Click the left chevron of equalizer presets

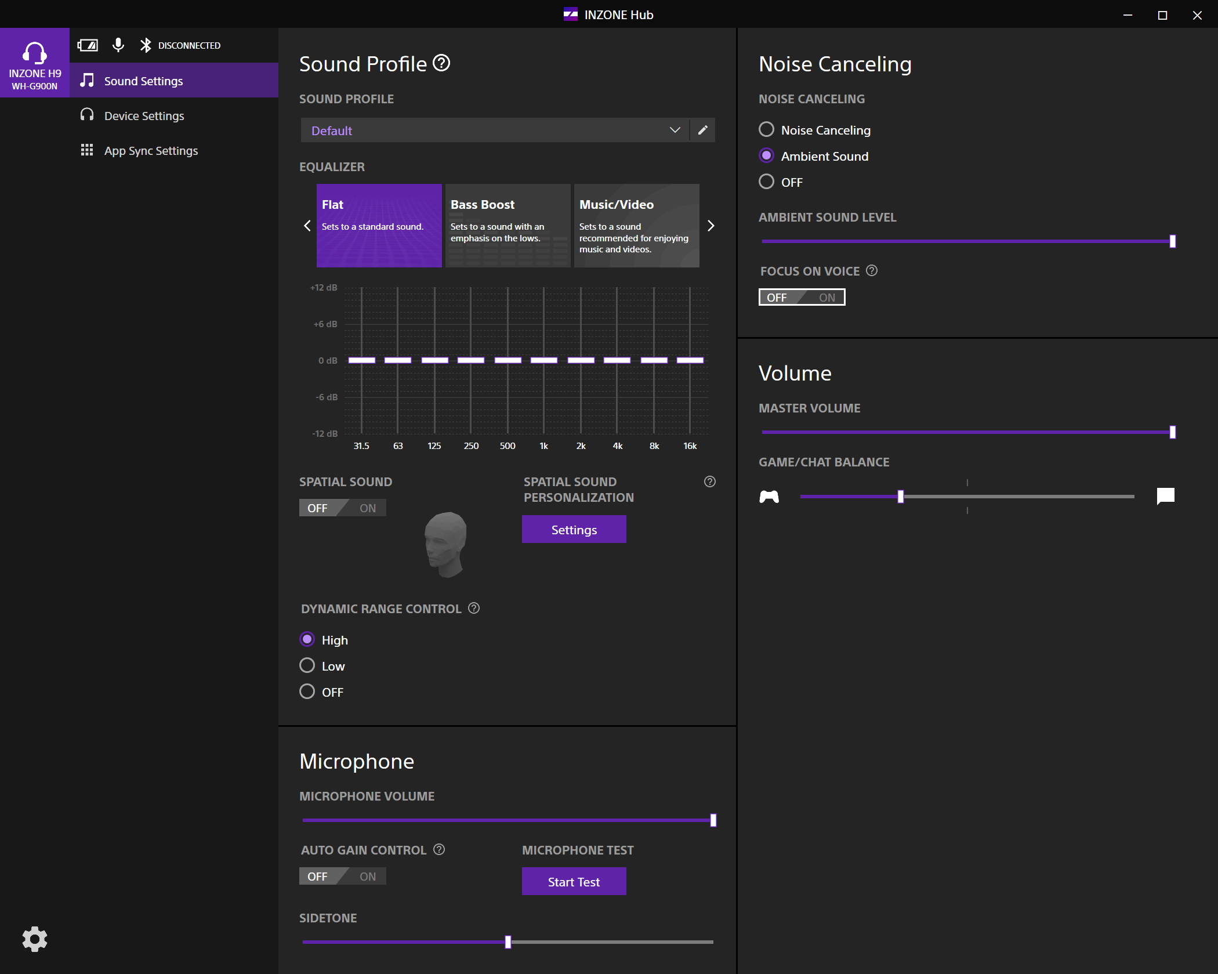click(x=307, y=226)
